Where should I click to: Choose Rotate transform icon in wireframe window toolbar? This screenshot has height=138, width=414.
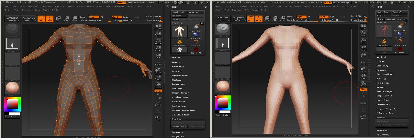pos(74,19)
